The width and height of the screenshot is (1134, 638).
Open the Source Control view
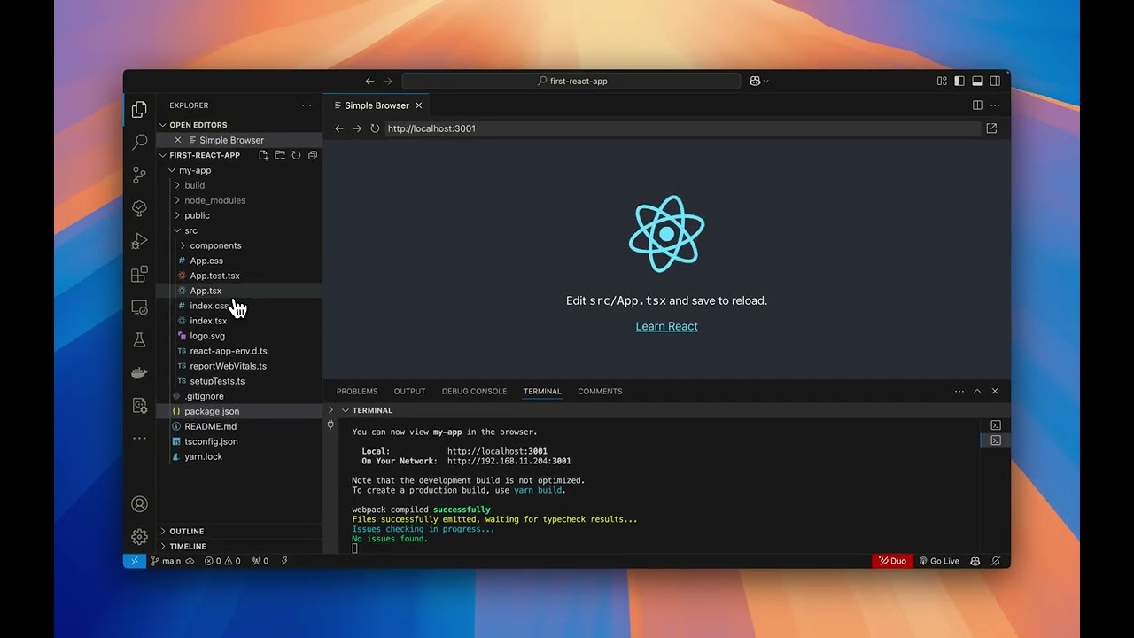[139, 175]
